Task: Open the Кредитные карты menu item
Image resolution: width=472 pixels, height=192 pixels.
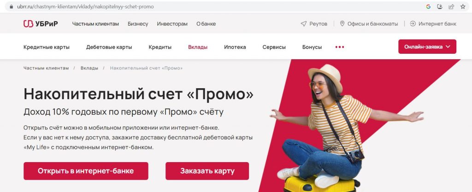Action: [x=47, y=47]
